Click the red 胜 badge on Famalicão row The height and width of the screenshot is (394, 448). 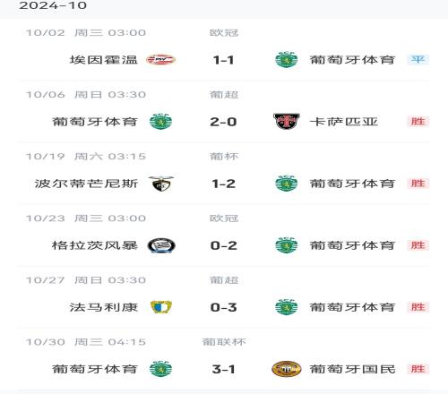pos(418,307)
